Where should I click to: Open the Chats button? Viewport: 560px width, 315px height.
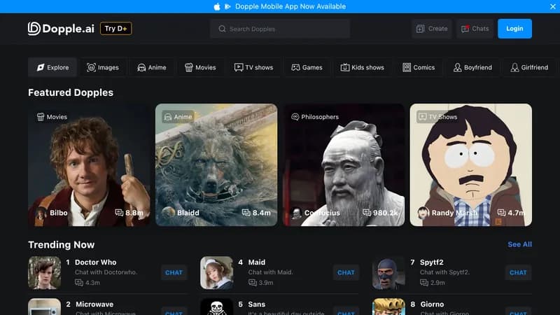[x=475, y=29]
